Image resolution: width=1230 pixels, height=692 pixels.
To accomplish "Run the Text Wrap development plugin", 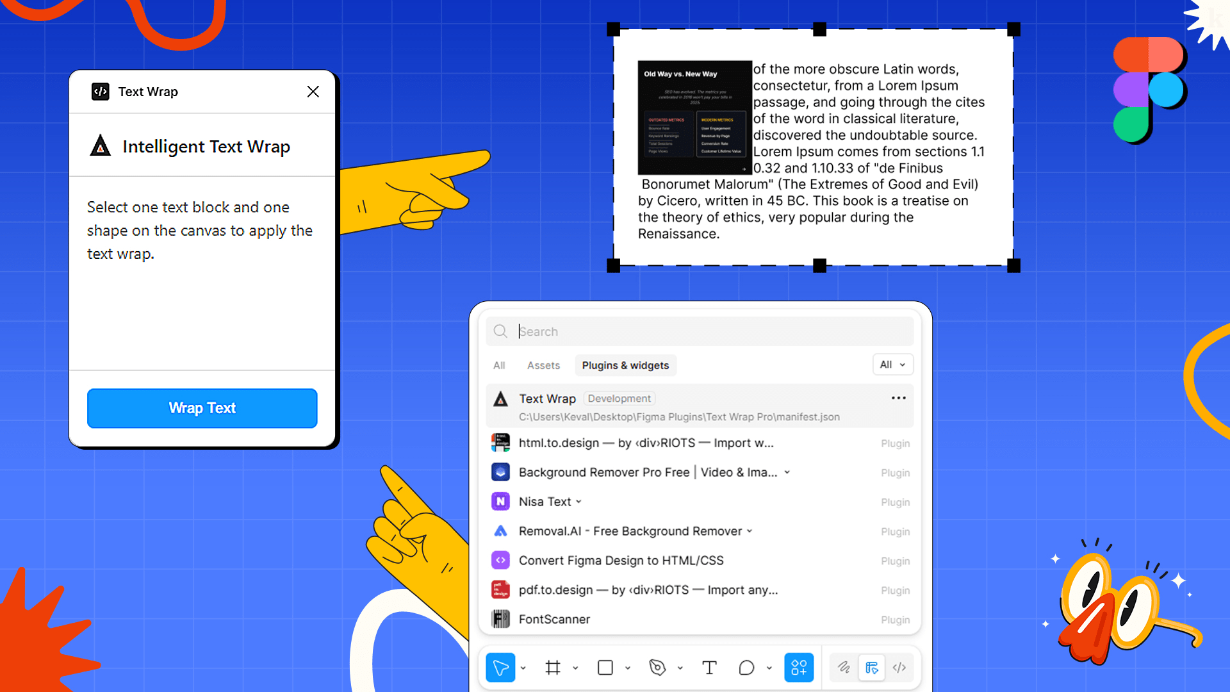I will (700, 406).
